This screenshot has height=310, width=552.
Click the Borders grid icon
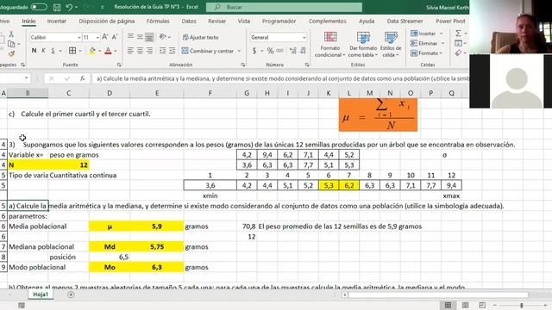click(x=72, y=51)
